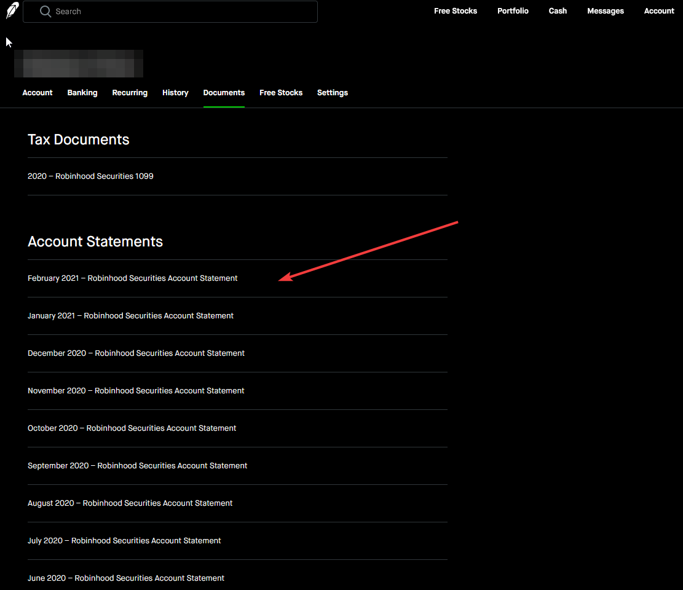
Task: Open Cash in top navigation
Action: coord(558,11)
